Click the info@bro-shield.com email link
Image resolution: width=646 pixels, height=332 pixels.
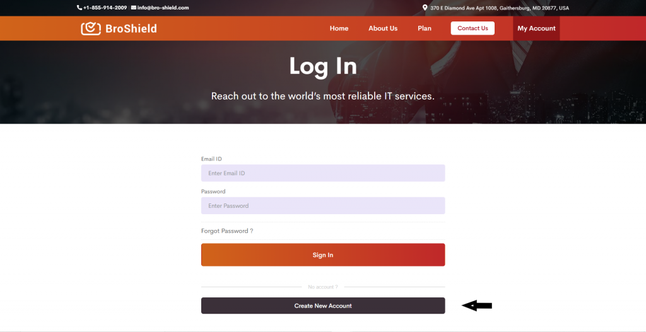163,8
